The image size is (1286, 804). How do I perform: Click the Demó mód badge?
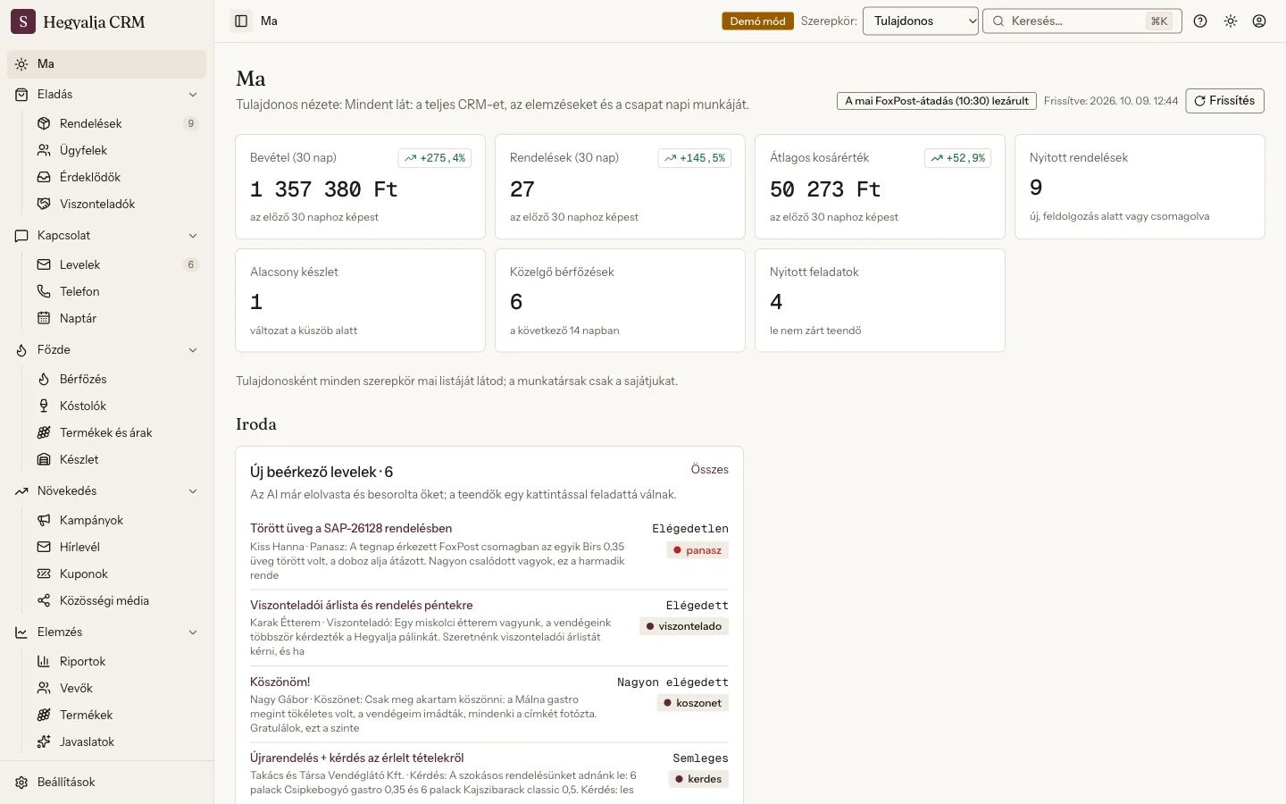pyautogui.click(x=757, y=21)
